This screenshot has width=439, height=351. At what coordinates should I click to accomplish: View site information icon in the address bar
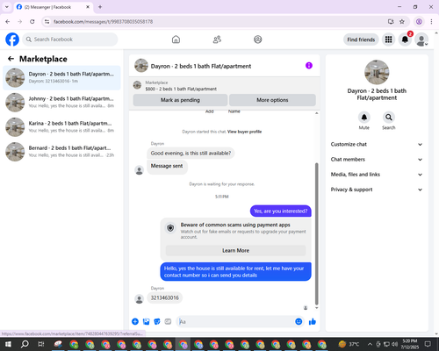coord(47,22)
